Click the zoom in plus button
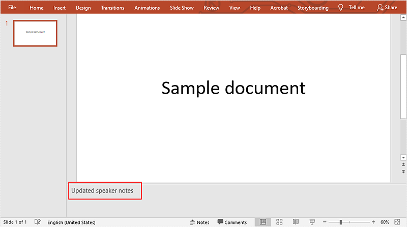 pyautogui.click(x=373, y=222)
